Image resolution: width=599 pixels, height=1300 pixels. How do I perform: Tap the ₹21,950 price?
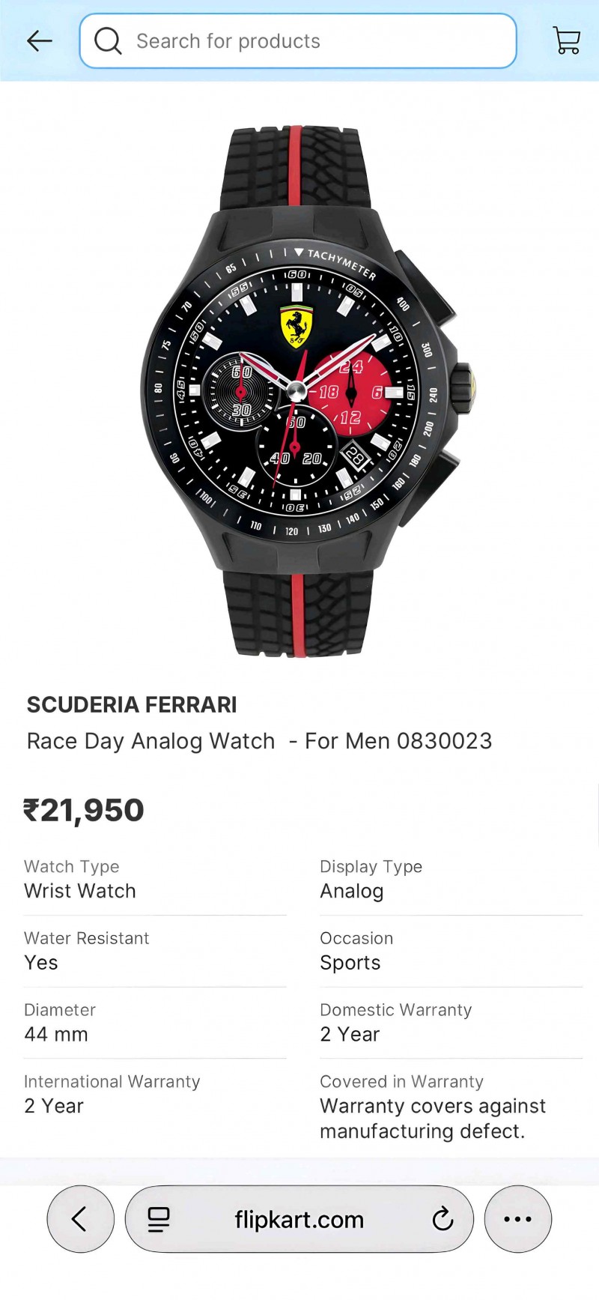click(x=84, y=810)
